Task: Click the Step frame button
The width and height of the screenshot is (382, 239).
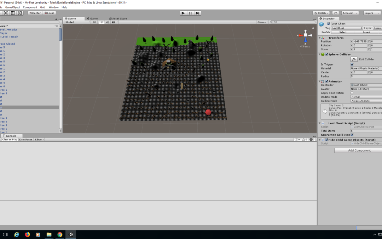Action: point(198,13)
